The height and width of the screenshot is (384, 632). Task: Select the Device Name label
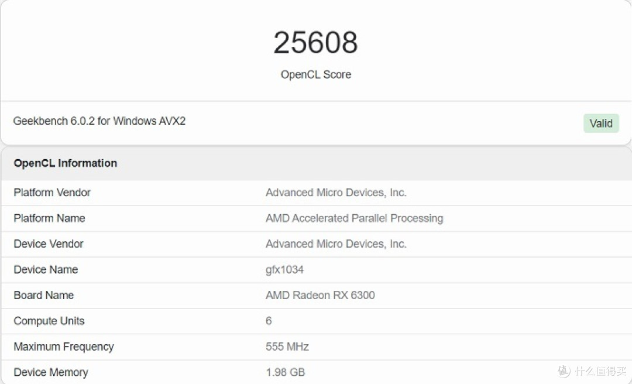pos(46,270)
